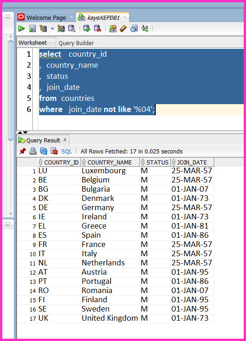Image resolution: width=246 pixels, height=341 pixels.
Task: Refresh the query result grid
Action: pyautogui.click(x=44, y=151)
